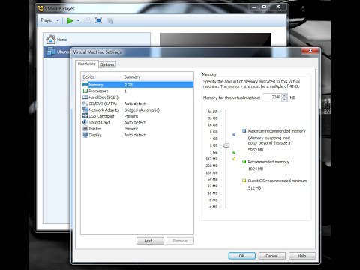Screen dimensions: 360x270
Task: Select the Hard Disk (SCSI) row
Action: pyautogui.click(x=137, y=97)
